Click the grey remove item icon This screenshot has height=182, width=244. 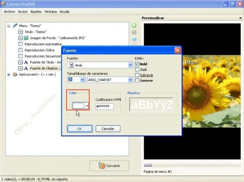pos(134,32)
